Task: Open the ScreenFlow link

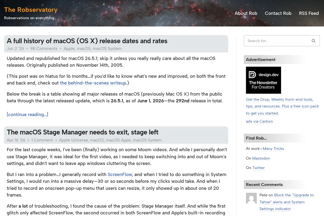Action: [120, 174]
